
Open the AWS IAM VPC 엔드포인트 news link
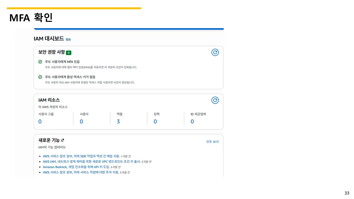pos(92,161)
